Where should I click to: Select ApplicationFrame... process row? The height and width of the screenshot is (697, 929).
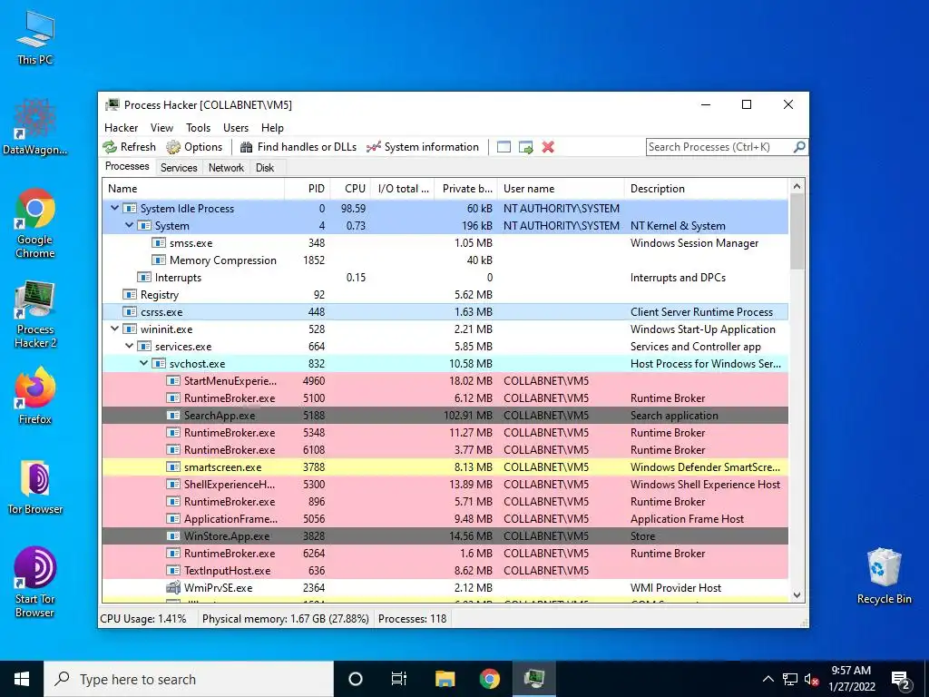click(445, 518)
